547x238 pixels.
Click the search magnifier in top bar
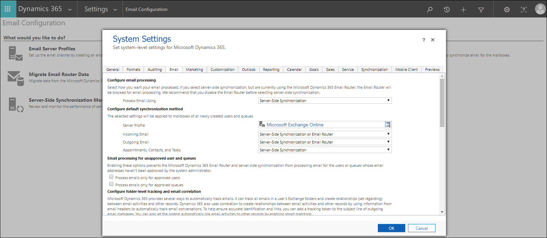coord(430,10)
